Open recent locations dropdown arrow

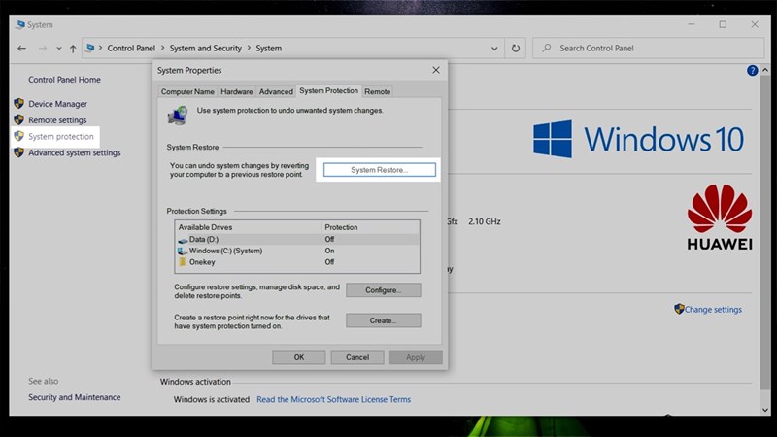click(x=59, y=49)
